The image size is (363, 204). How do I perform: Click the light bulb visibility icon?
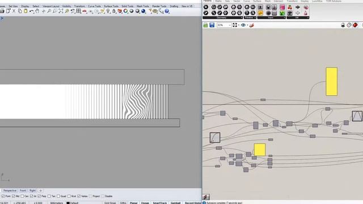pos(108,11)
